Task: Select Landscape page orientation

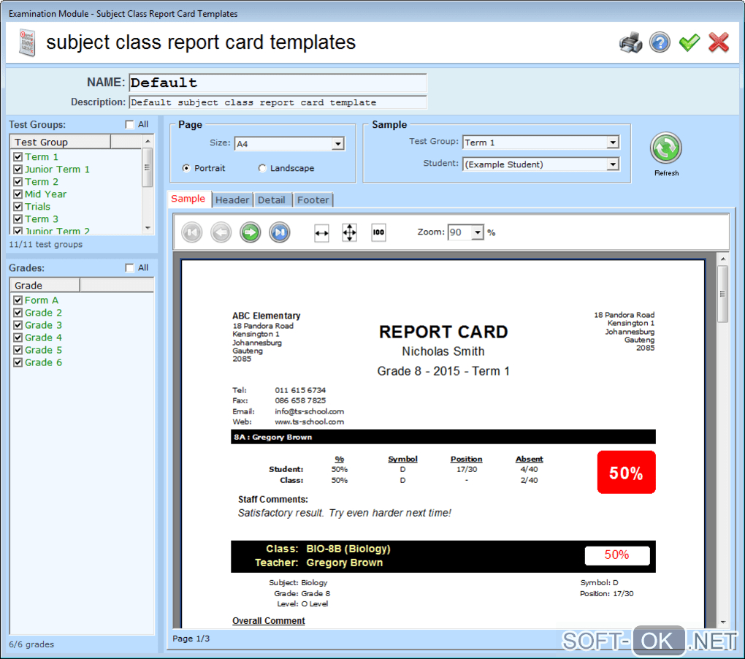Action: (x=262, y=168)
